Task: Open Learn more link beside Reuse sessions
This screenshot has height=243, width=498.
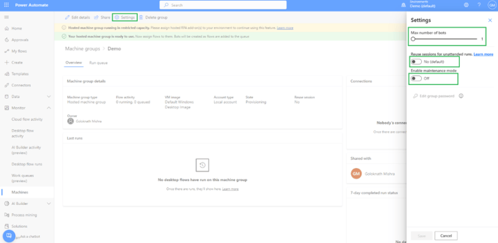Action: point(483,54)
